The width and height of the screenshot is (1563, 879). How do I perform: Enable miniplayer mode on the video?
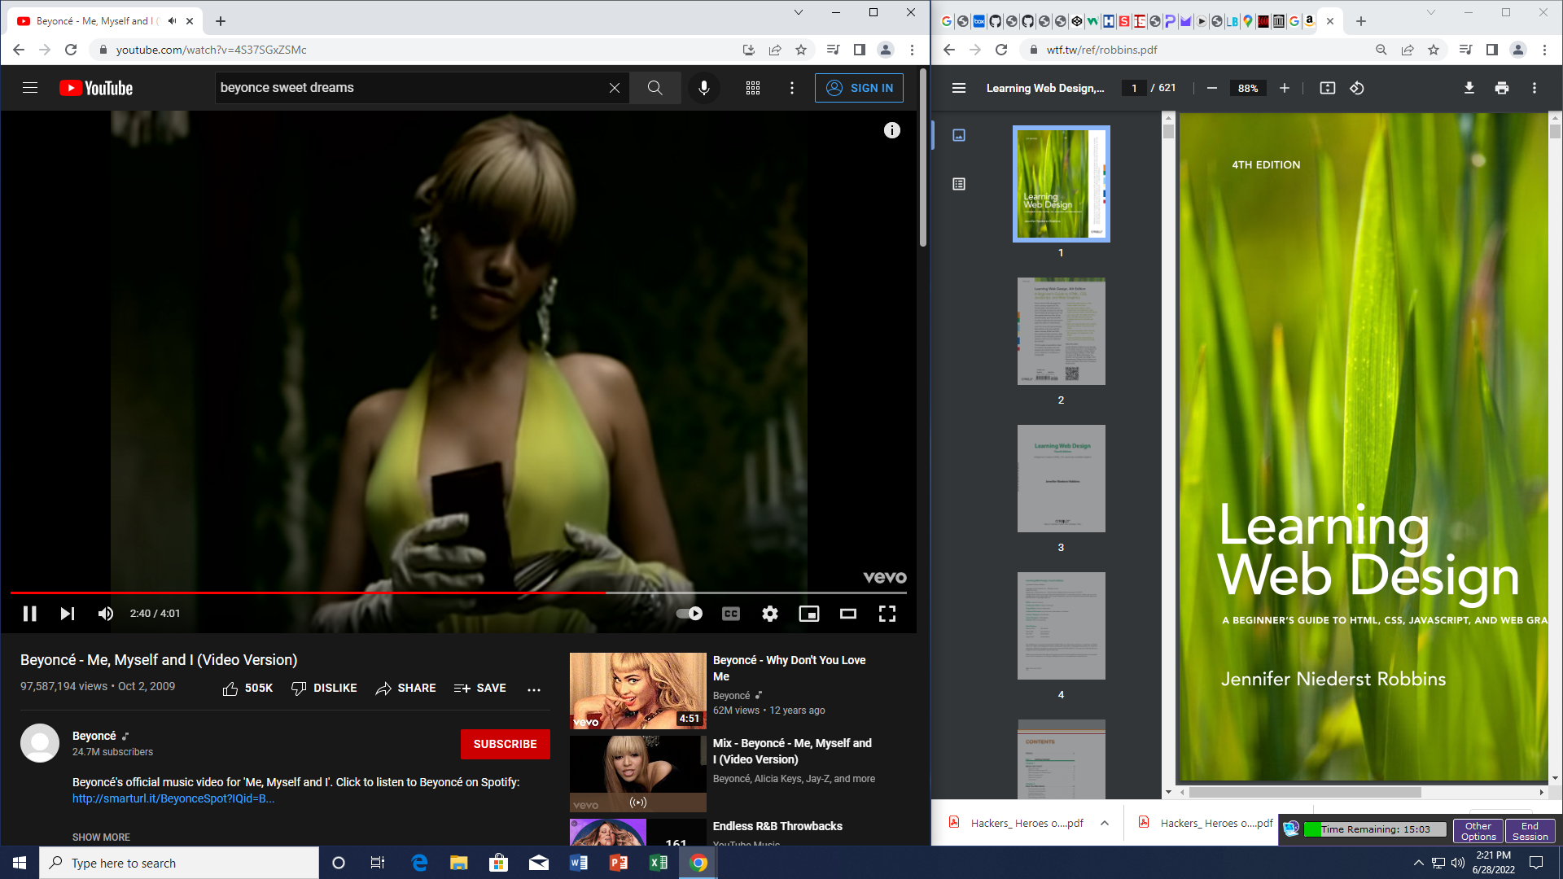pos(808,614)
